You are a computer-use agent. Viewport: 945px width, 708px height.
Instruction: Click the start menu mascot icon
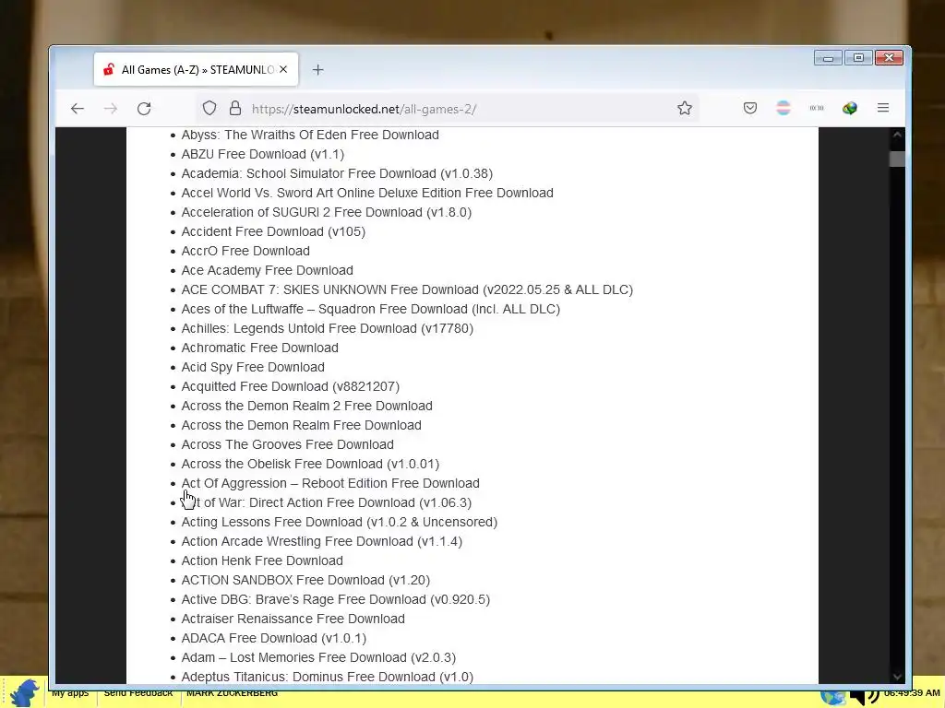click(24, 692)
